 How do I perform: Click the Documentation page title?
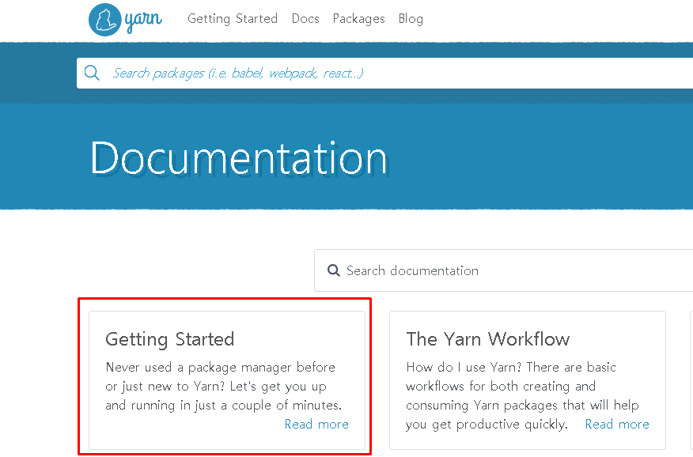click(239, 158)
